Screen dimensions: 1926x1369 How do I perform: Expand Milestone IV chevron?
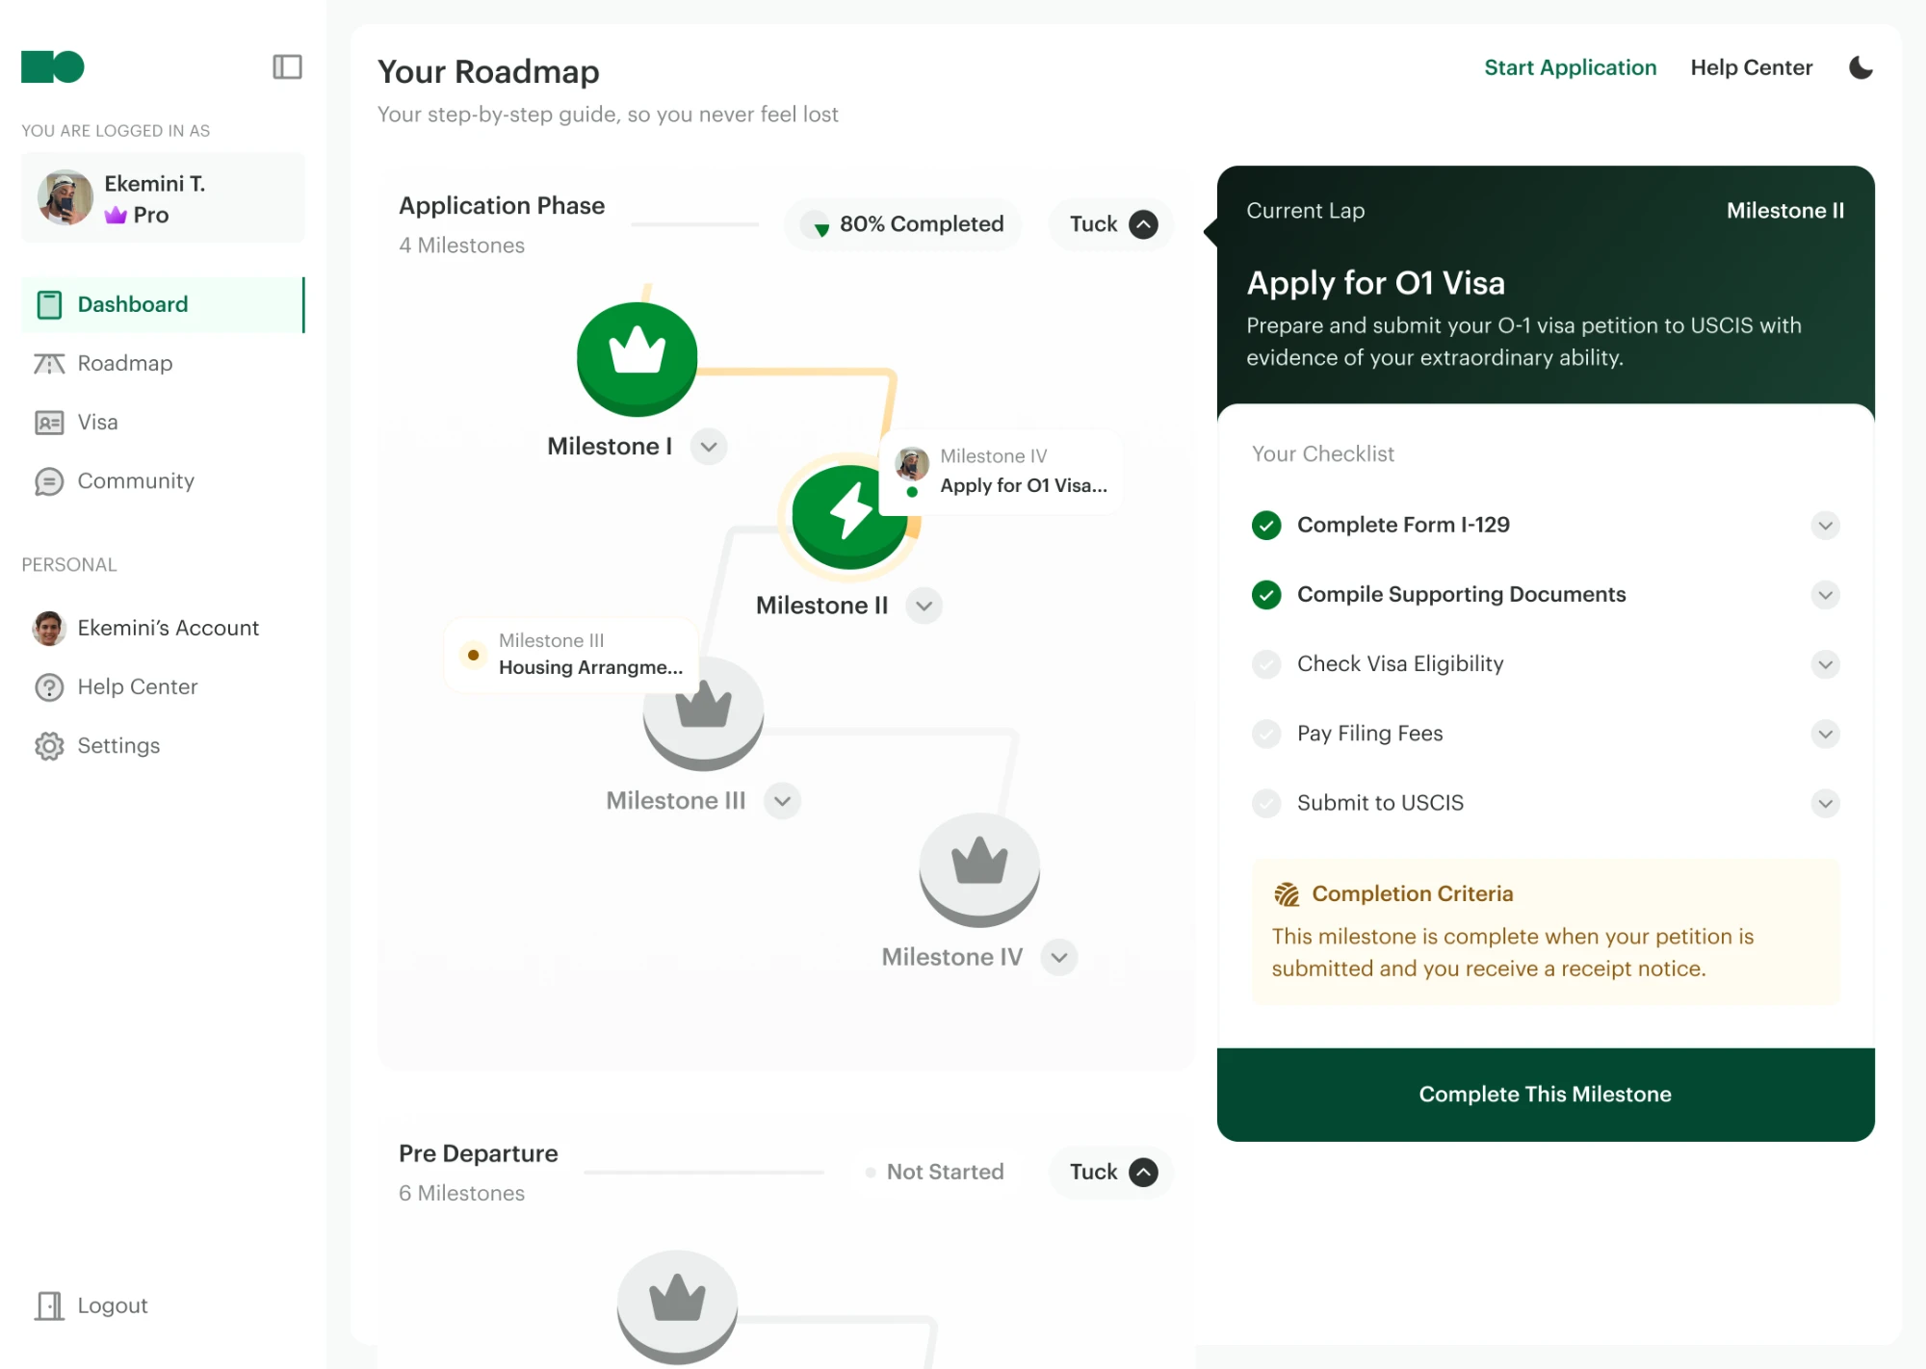pyautogui.click(x=1059, y=957)
